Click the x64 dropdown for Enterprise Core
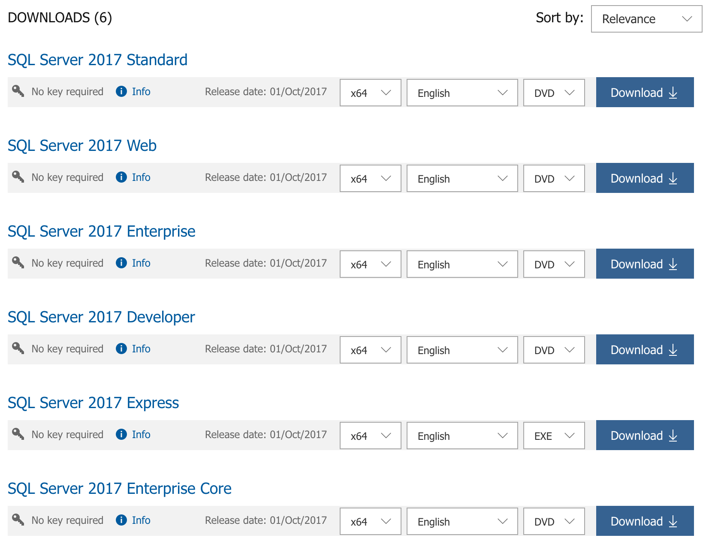 coord(370,521)
